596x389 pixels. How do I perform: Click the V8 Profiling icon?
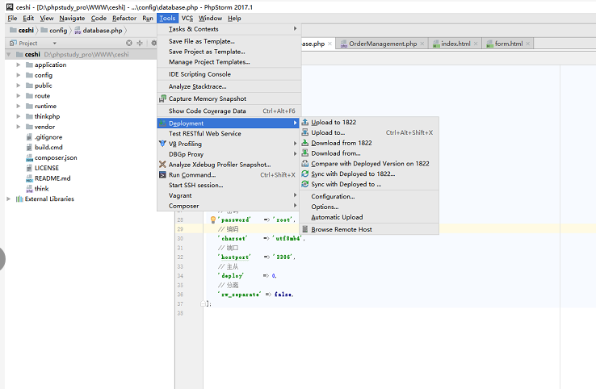click(x=162, y=144)
